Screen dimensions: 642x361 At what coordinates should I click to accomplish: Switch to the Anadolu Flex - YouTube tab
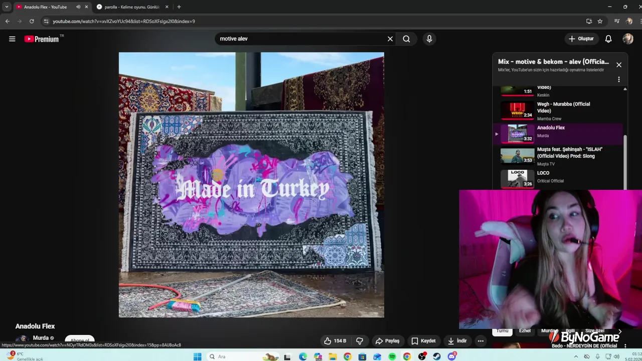[x=45, y=7]
